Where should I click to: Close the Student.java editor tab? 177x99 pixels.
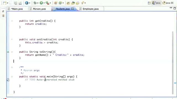coord(72,9)
